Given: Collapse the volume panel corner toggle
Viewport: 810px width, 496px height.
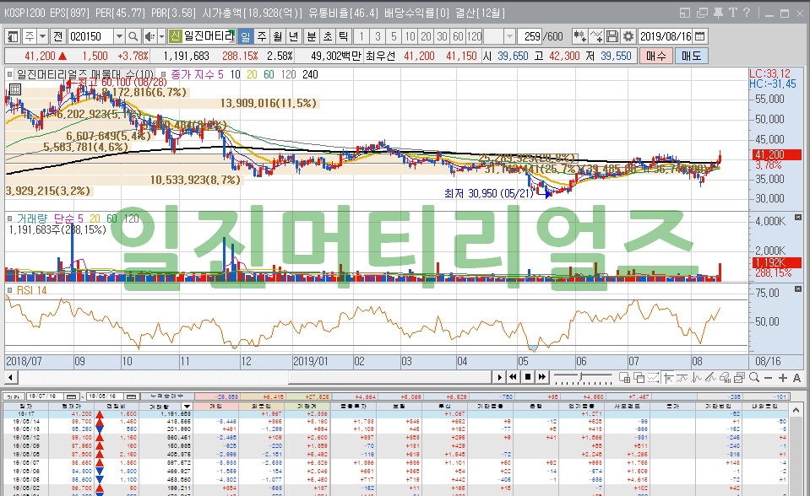Looking at the screenshot, I should coord(798,218).
